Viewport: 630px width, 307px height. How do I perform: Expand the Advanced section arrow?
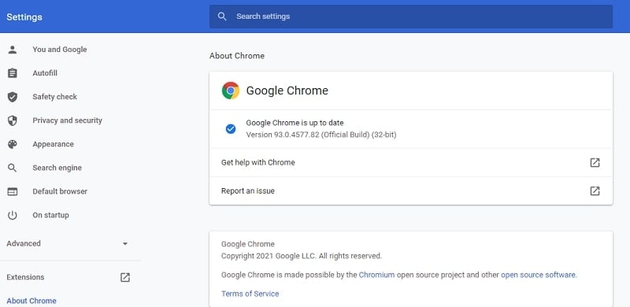point(125,243)
